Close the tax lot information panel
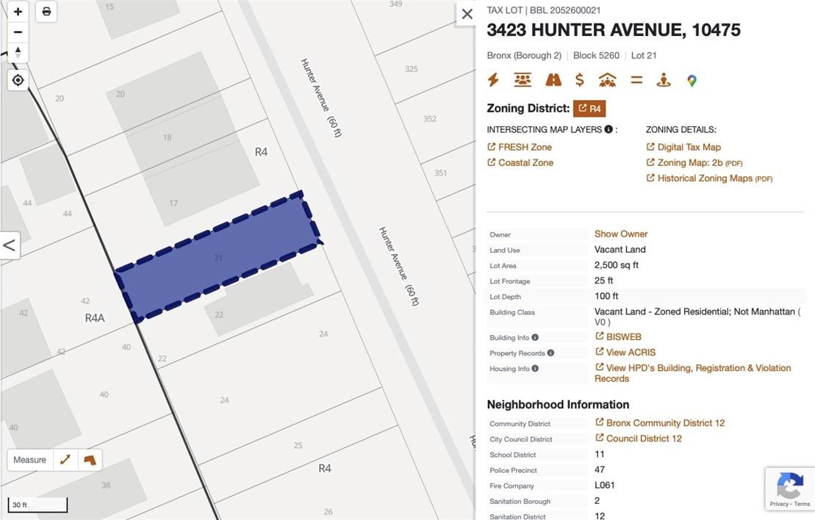 [x=467, y=13]
